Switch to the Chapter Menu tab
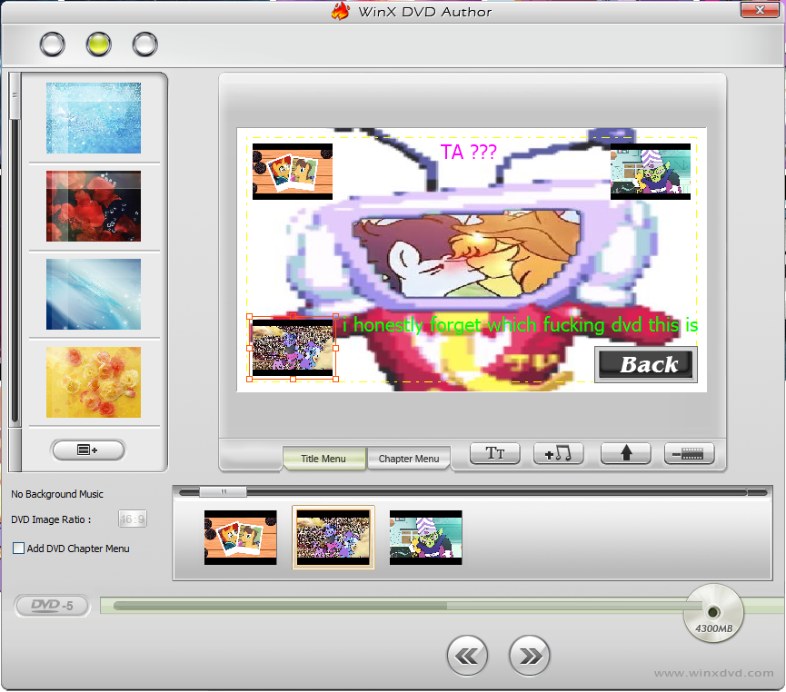Image resolution: width=786 pixels, height=692 pixels. point(409,459)
